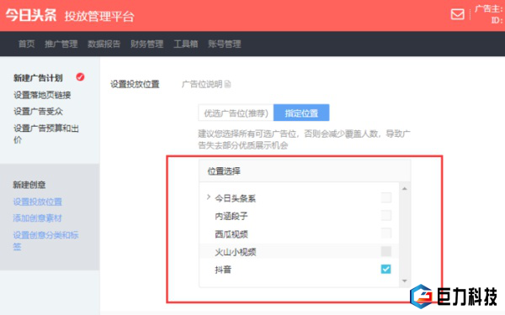This screenshot has width=505, height=315.
Task: Enable the 西瓜视频 checkbox
Action: point(385,233)
